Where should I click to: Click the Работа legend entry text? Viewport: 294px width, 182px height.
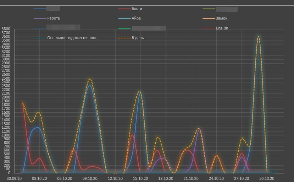coord(53,18)
